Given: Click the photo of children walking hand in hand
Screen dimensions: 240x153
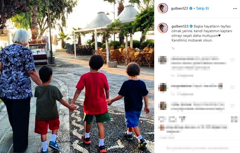Looking at the screenshot, I should [77, 76].
